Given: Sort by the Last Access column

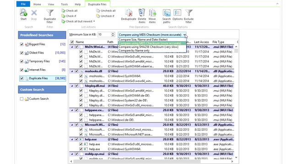Looking at the screenshot, I should pyautogui.click(x=201, y=42).
